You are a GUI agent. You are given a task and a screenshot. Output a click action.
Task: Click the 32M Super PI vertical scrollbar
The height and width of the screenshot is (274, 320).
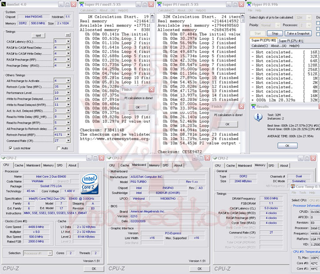pos(243,84)
